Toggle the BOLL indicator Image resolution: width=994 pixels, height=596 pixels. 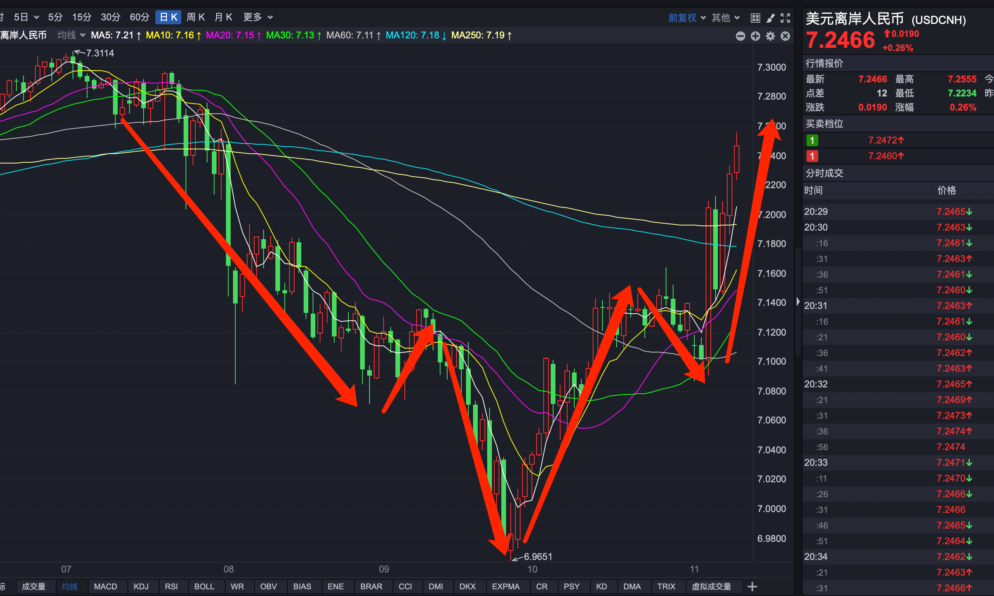[204, 586]
